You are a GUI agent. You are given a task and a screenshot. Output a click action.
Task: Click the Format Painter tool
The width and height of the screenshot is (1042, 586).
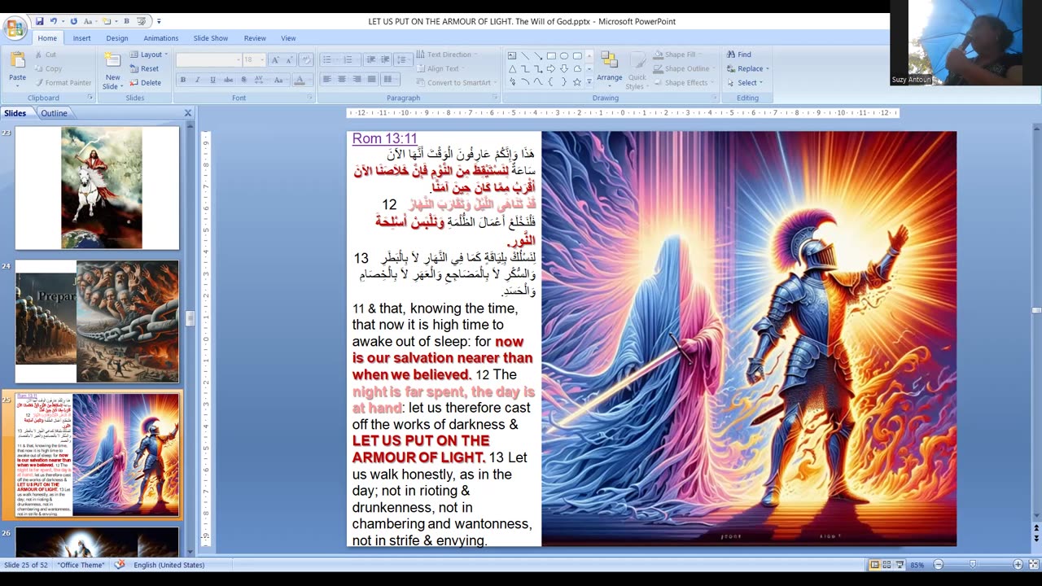[x=63, y=82]
